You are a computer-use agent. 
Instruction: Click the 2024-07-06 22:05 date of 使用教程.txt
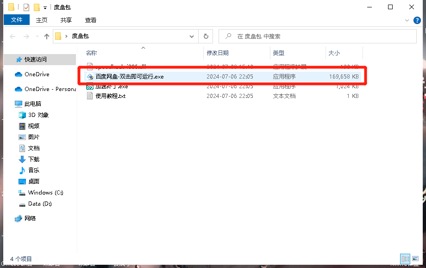(x=230, y=96)
